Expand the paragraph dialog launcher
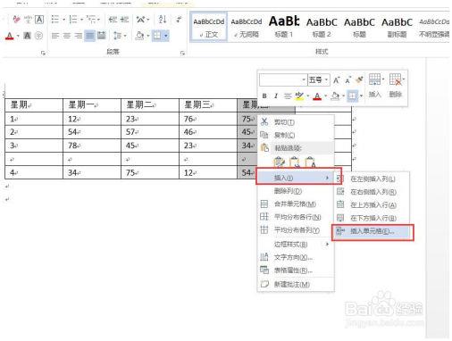The width and height of the screenshot is (452, 341). click(x=182, y=53)
